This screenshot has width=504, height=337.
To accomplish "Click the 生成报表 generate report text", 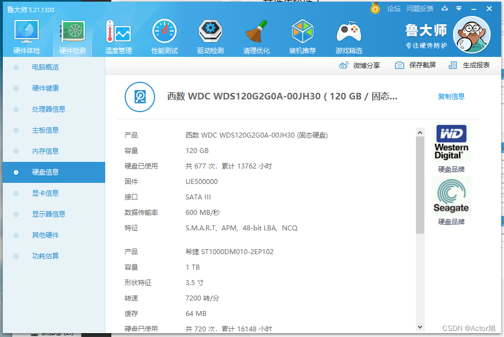I will click(x=476, y=65).
